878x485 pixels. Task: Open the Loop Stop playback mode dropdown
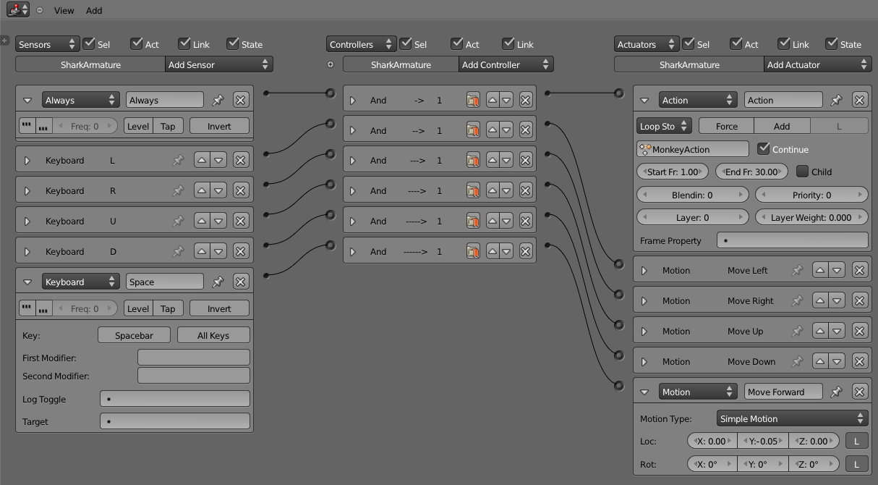pos(662,125)
